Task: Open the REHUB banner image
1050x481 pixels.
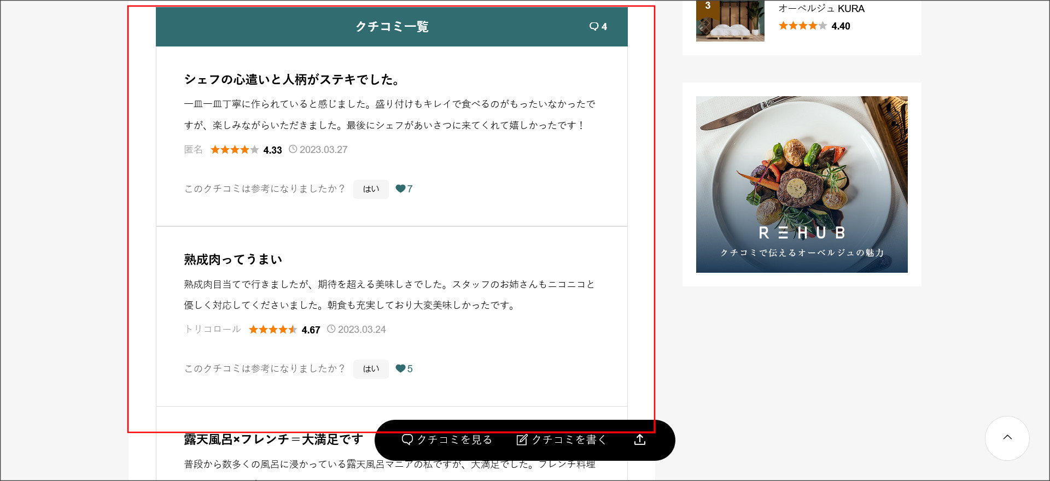Action: coord(801,184)
